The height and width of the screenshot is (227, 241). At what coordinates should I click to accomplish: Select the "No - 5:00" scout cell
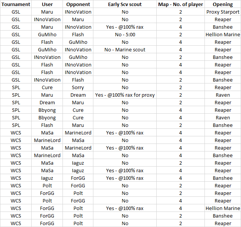coord(125,34)
